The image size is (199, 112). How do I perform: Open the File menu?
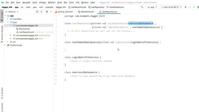(x=7, y=2)
